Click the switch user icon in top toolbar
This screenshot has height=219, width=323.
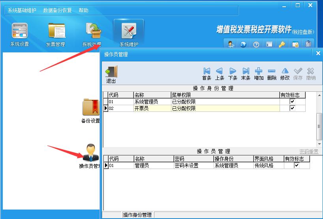pos(230,44)
